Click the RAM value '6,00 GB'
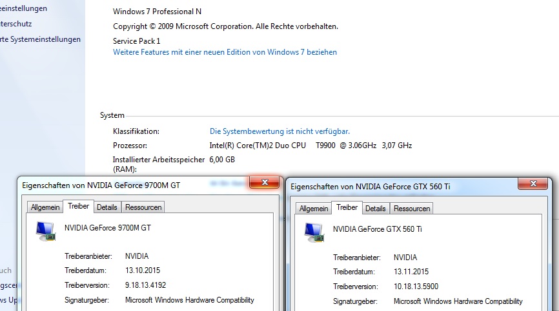This screenshot has height=311, width=559. (x=222, y=160)
